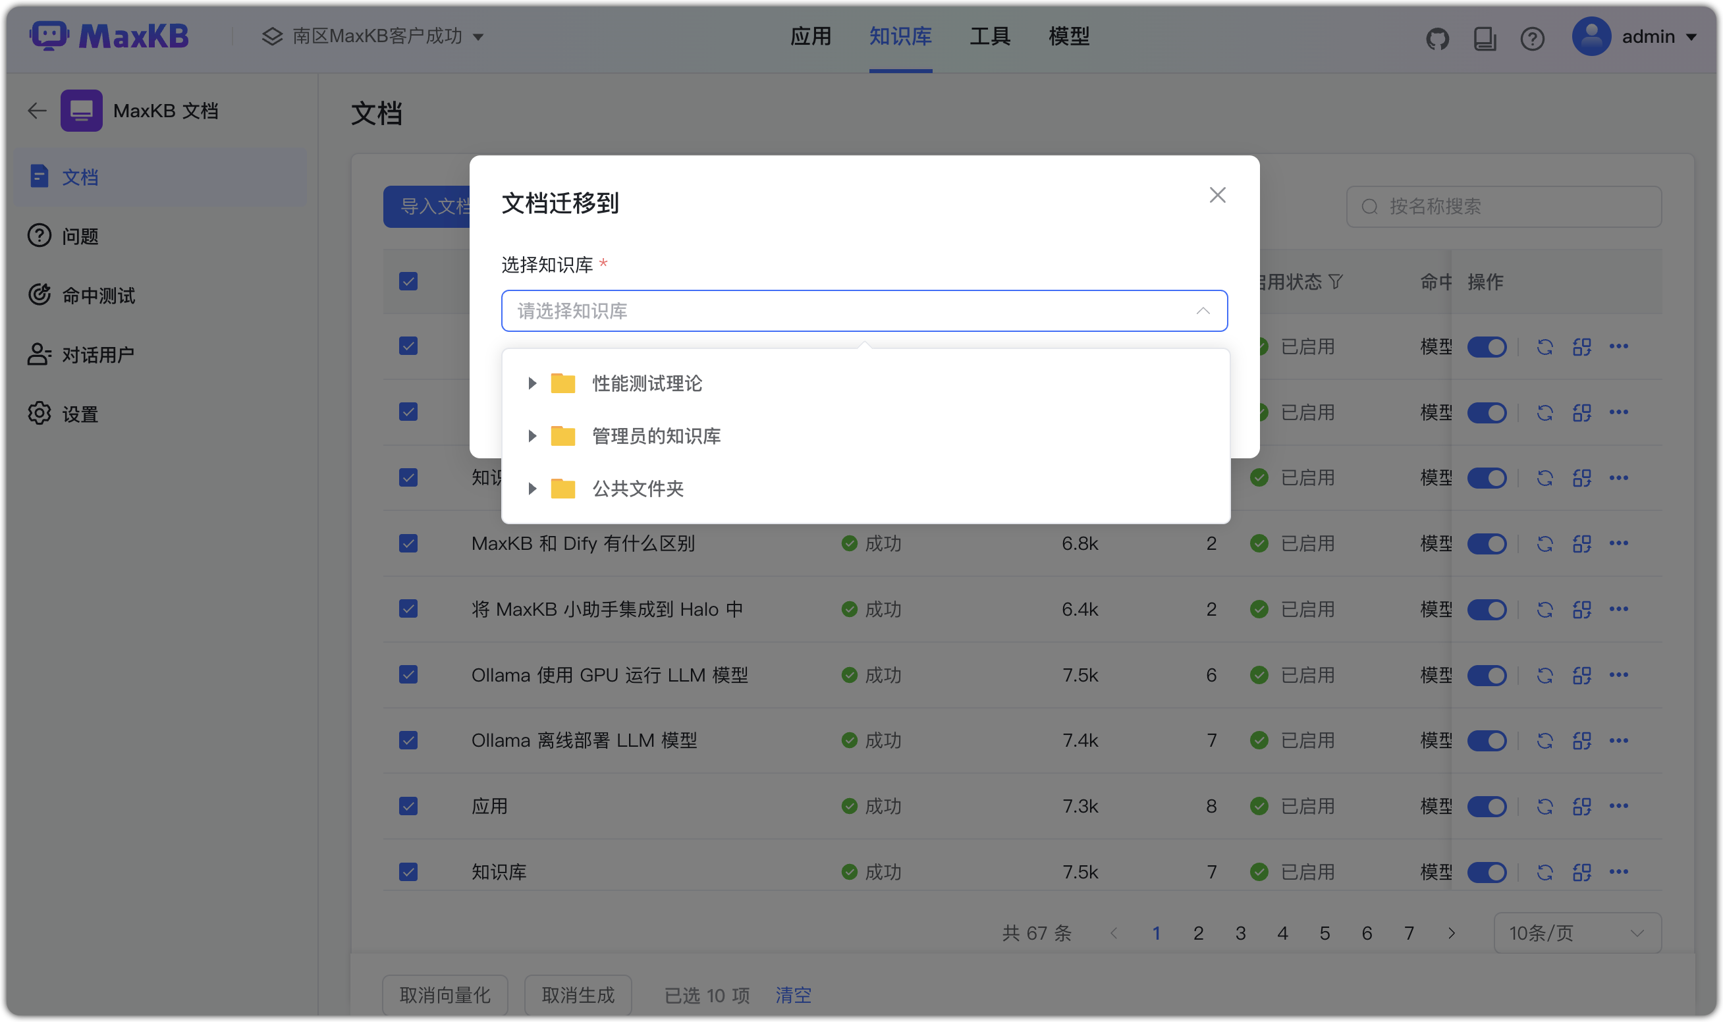1723x1022 pixels.
Task: Open the 设置 sidebar item
Action: (160, 414)
